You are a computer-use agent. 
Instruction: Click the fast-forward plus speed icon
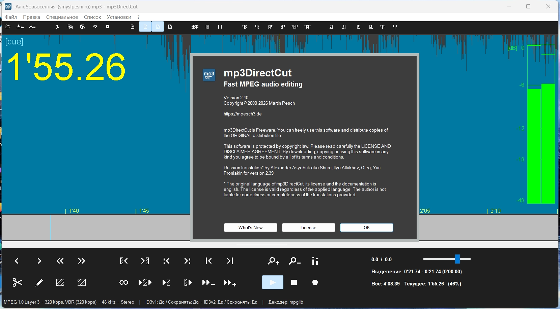230,283
